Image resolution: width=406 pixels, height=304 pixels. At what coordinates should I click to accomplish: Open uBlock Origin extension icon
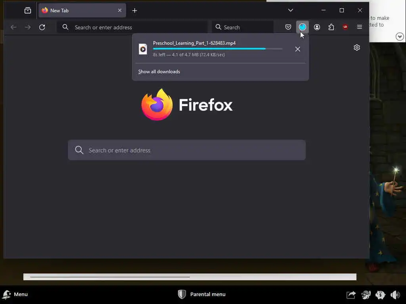[345, 27]
